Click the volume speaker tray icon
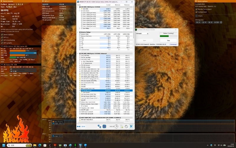 (222, 145)
